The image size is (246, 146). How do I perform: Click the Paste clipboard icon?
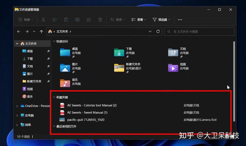pos(66,20)
